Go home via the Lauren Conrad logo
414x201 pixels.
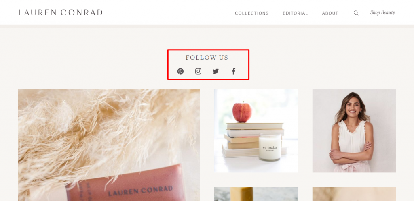(61, 12)
